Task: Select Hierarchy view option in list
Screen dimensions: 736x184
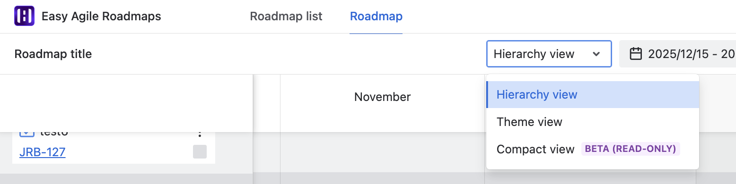Action: 592,95
